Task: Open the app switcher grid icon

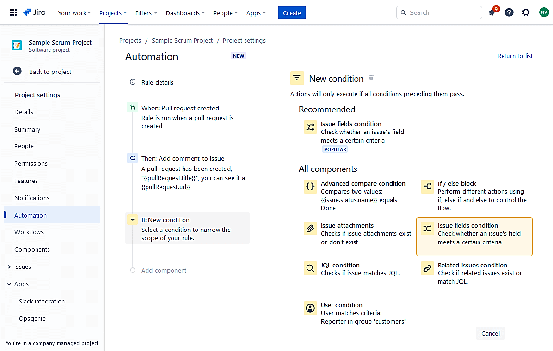Action: coord(13,12)
